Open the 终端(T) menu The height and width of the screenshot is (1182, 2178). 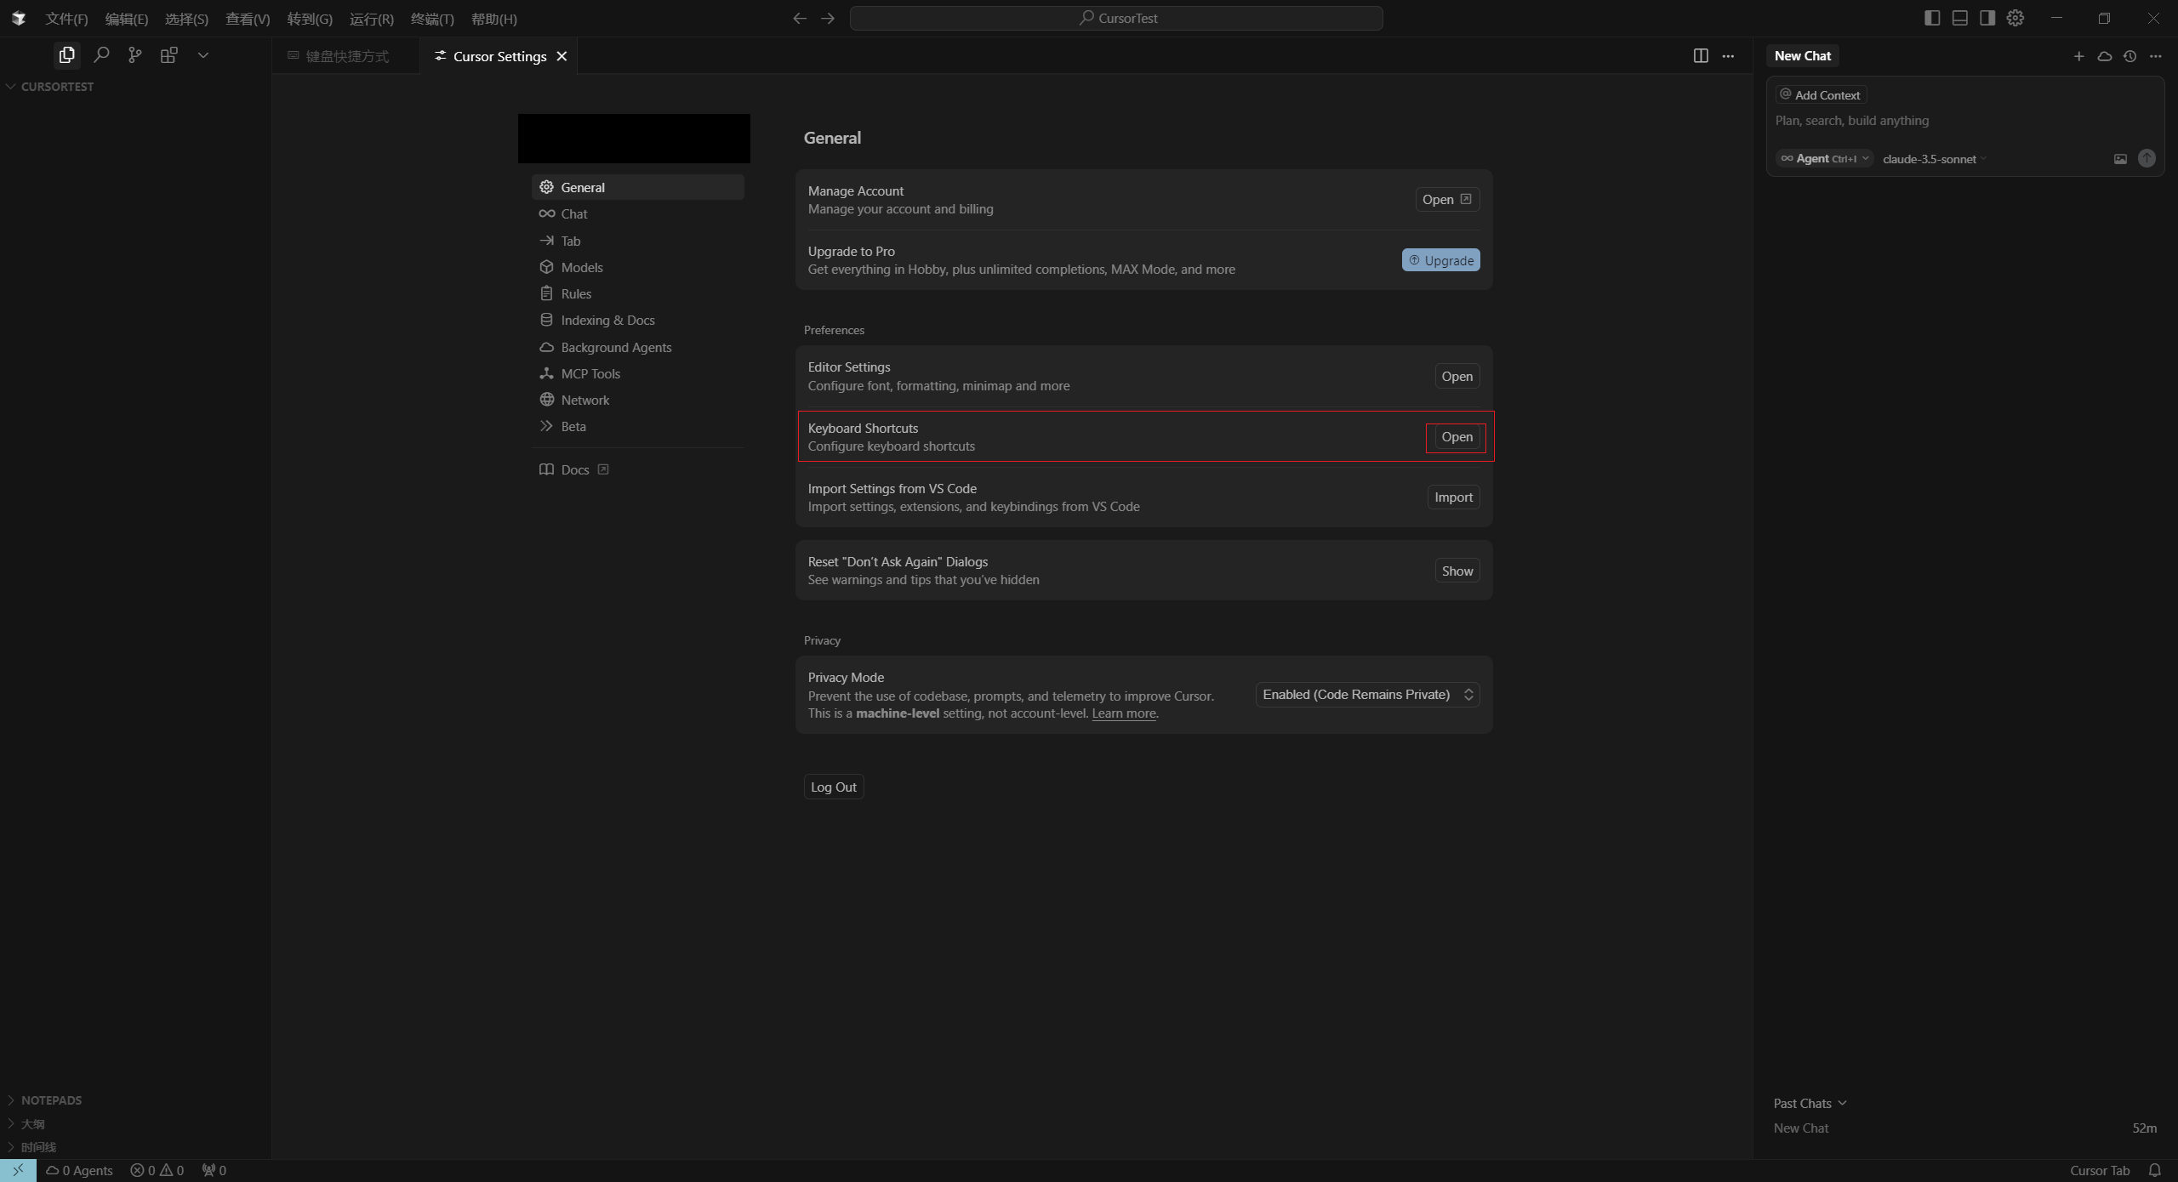point(432,19)
